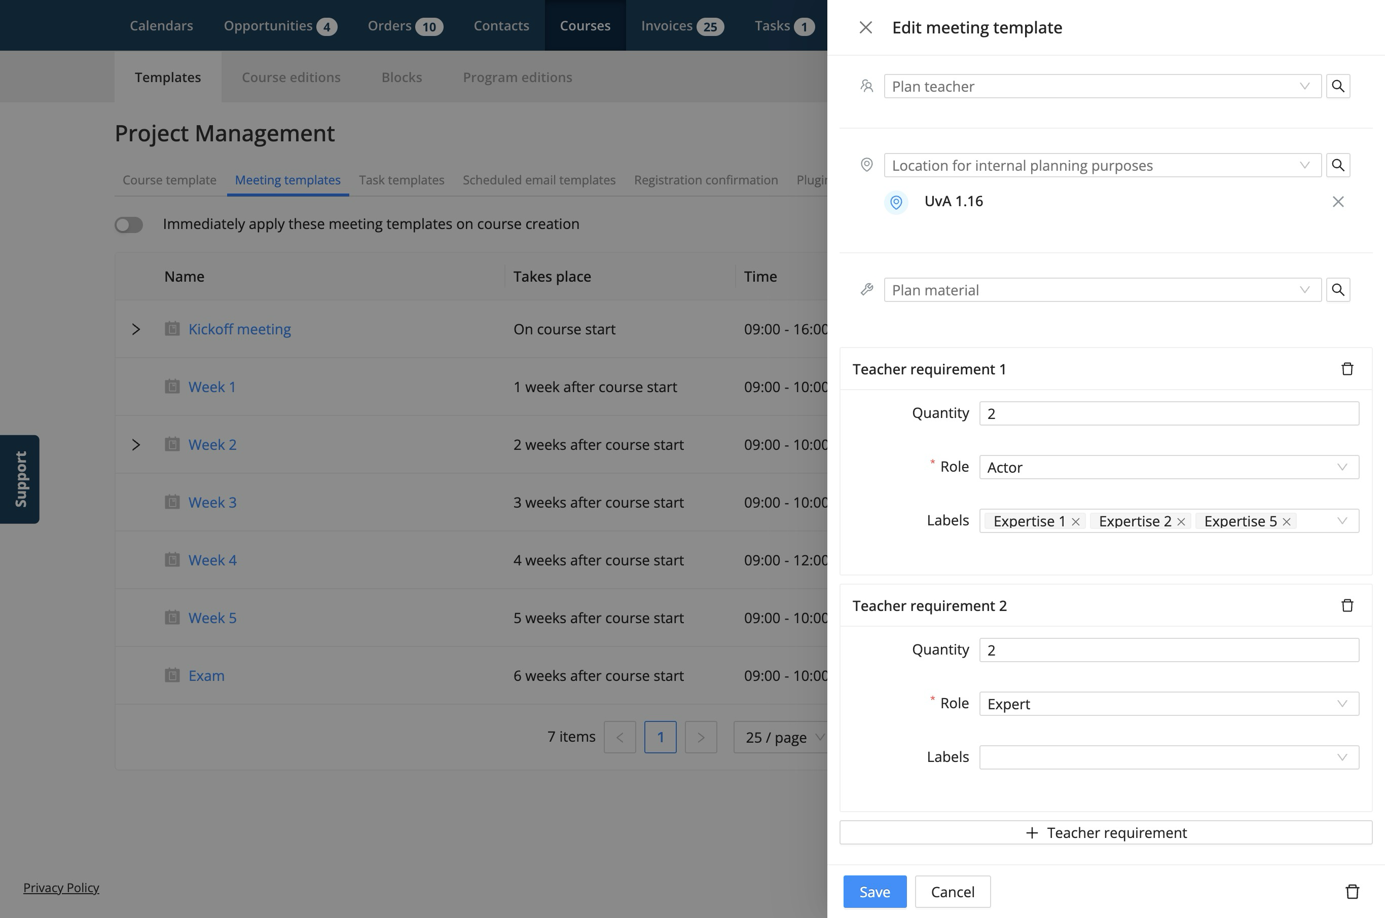
Task: Open the Invoices menu
Action: (x=682, y=26)
